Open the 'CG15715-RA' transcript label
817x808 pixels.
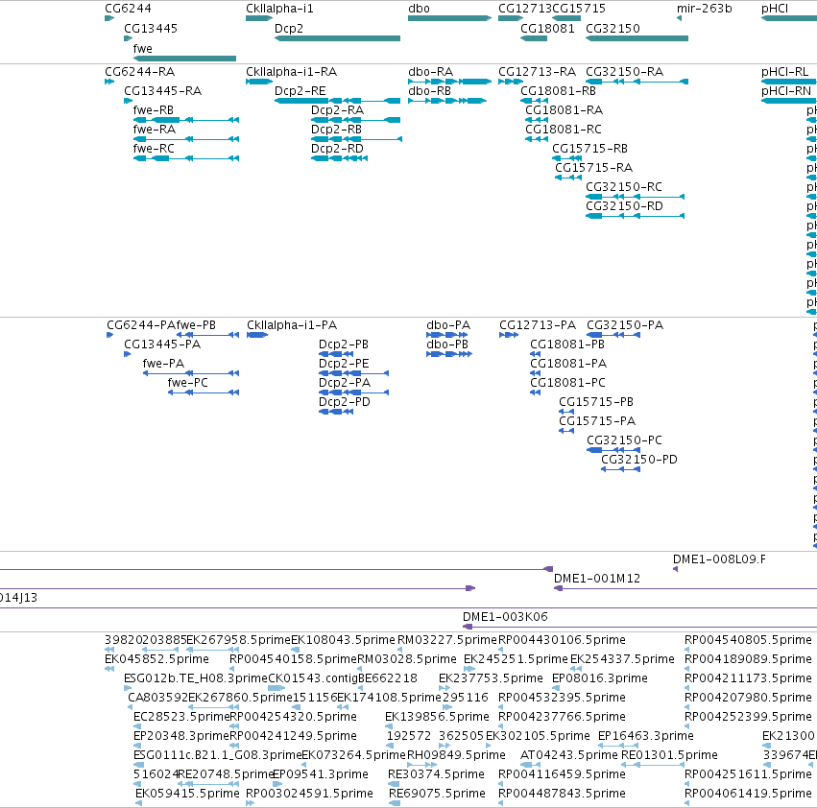[x=593, y=168]
